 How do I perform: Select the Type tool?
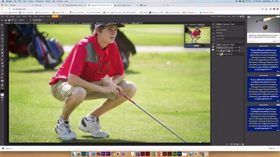coord(2,71)
